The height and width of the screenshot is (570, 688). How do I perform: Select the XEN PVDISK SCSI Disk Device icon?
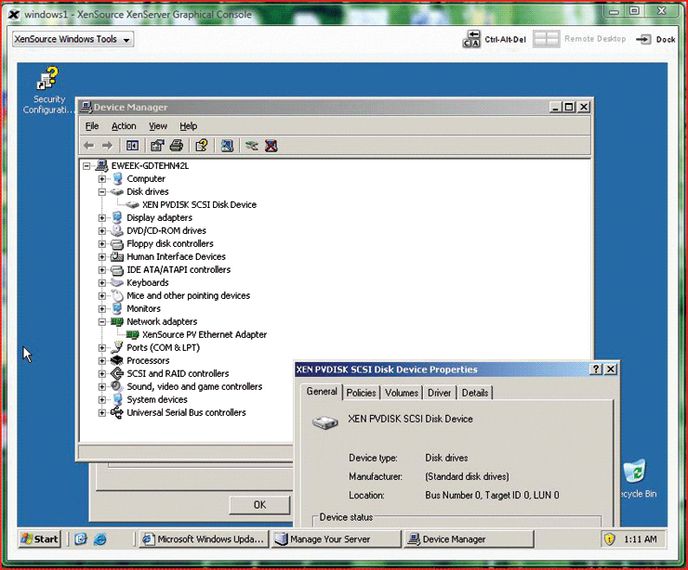tap(133, 204)
